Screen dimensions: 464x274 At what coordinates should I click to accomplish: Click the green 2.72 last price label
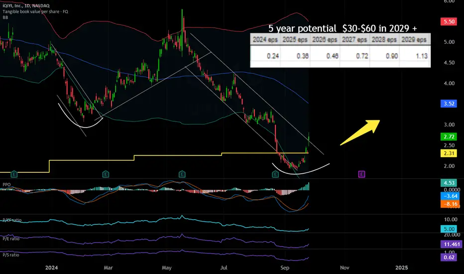(449, 137)
